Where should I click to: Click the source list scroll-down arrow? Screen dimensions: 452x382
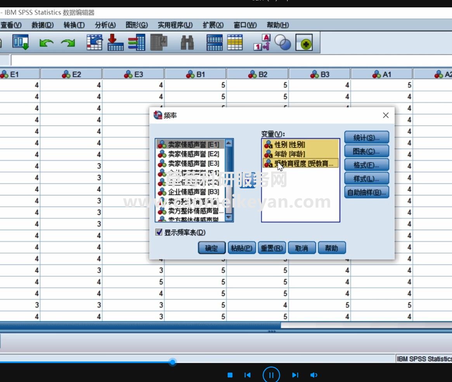coord(229,218)
